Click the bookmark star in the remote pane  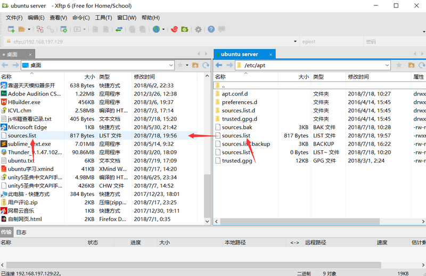click(399, 65)
